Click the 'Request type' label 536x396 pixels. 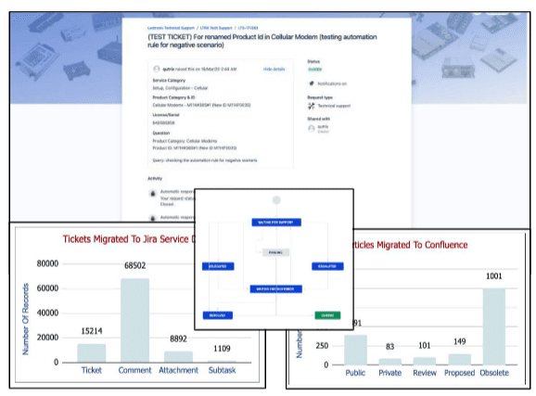(320, 97)
